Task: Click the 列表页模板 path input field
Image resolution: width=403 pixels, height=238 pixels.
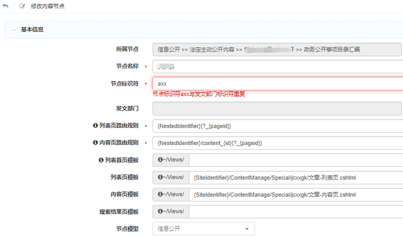Action: click(295, 177)
